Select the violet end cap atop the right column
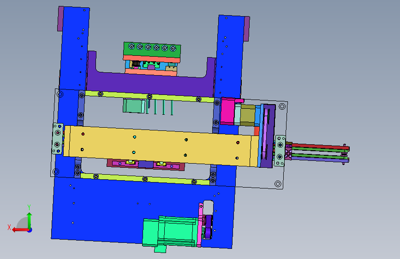Screen dimensions: 400x259 click(247, 29)
